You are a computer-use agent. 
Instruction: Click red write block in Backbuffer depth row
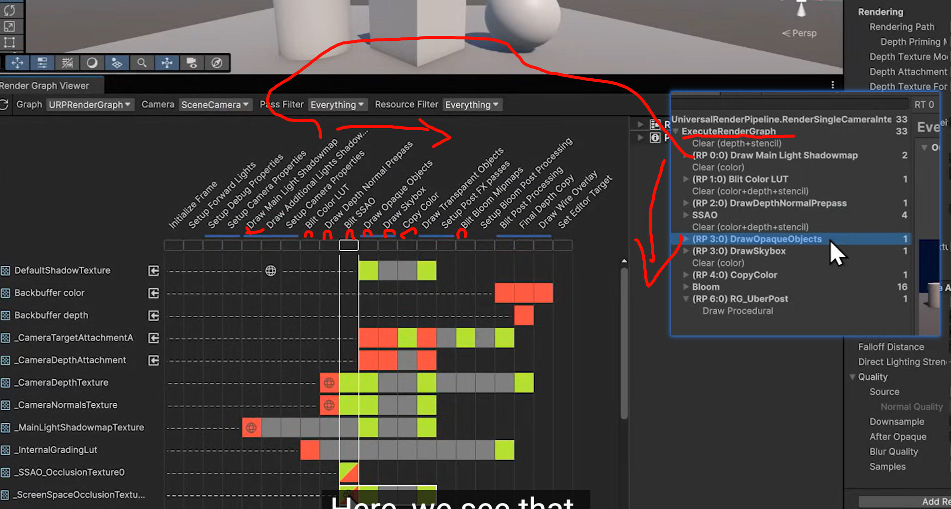click(524, 316)
